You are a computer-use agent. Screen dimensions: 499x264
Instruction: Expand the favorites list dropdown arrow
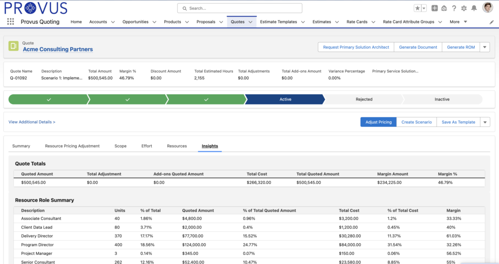pos(424,8)
